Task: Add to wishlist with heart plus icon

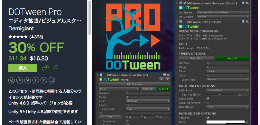Action: click(x=45, y=68)
